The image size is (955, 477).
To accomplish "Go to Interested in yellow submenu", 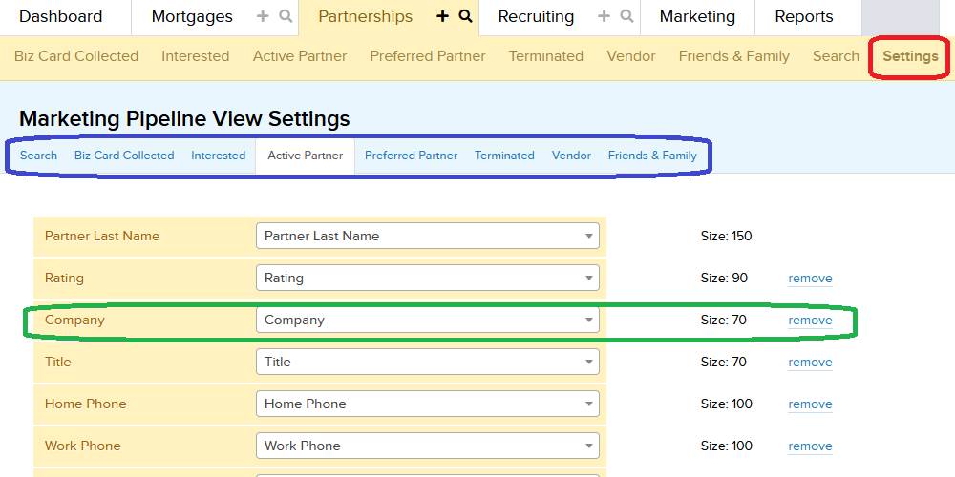I will [196, 56].
